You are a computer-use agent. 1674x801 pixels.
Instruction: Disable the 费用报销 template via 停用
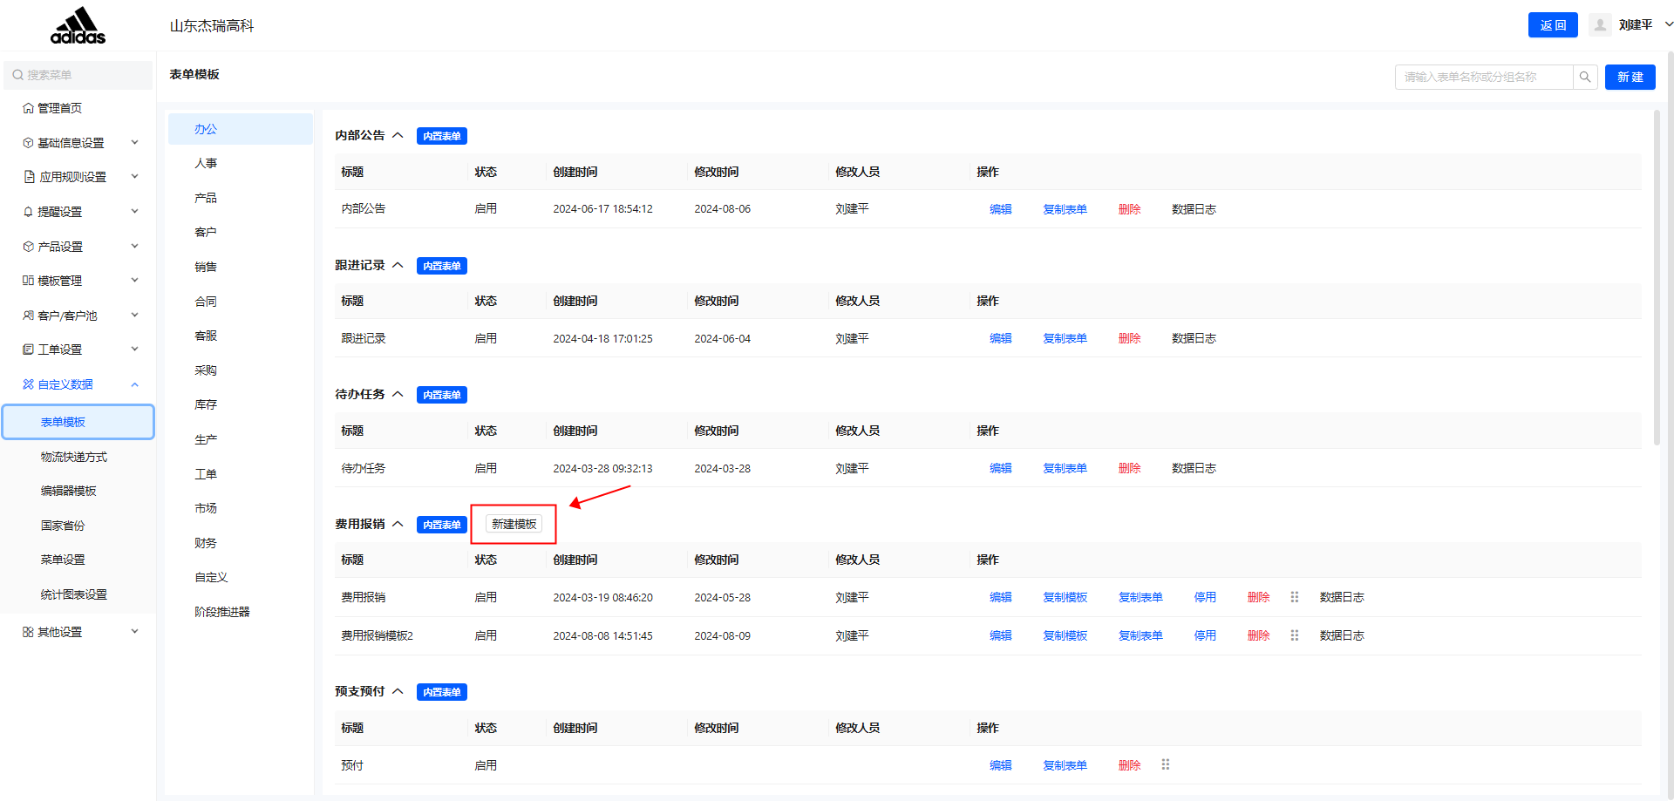tap(1205, 597)
